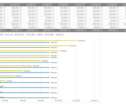Select the total cell 2,230,000
This screenshot has width=126, height=104.
(92, 30)
